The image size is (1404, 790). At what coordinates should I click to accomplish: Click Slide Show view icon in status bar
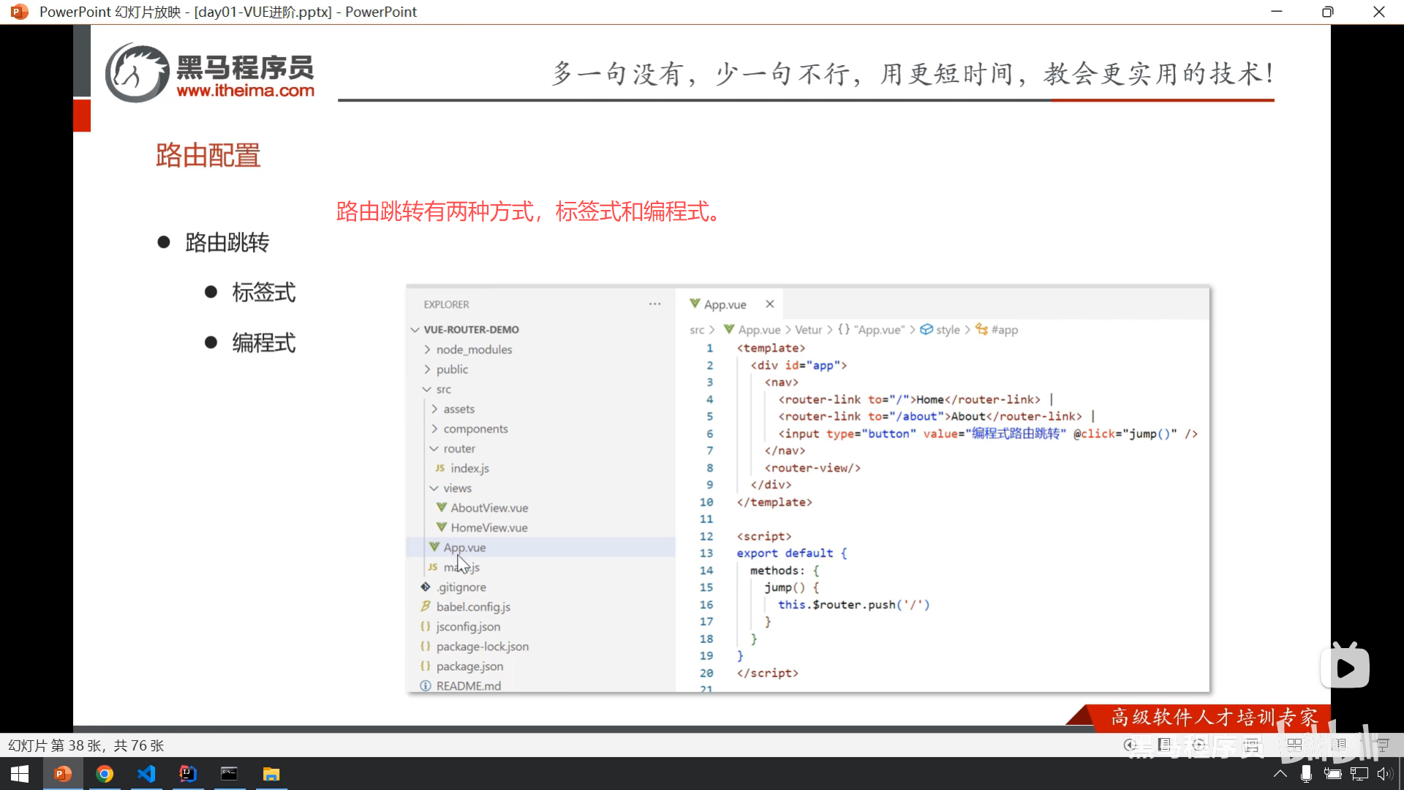point(1382,745)
